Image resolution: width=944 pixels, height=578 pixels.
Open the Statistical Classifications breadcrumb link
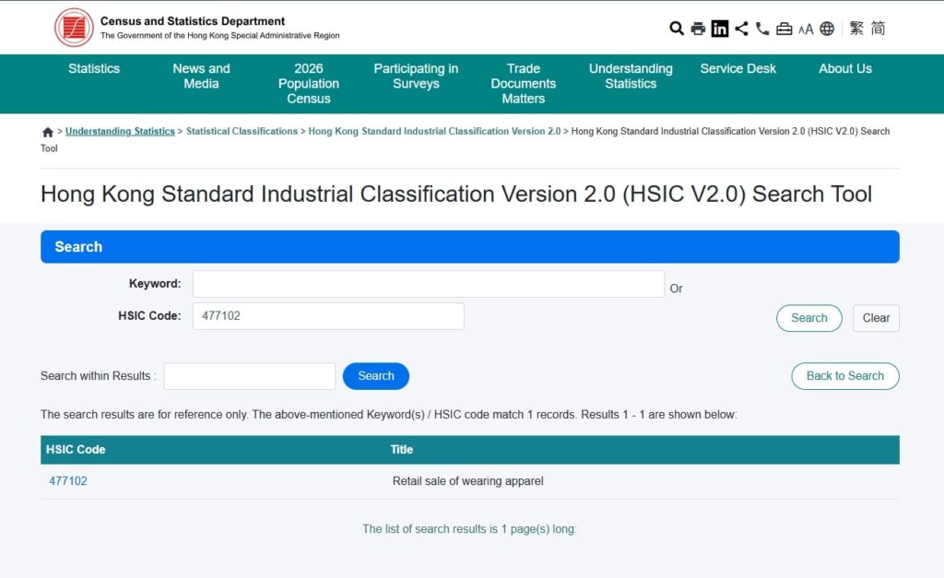click(242, 131)
